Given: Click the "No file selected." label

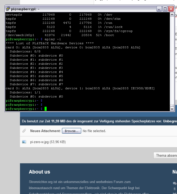Looking at the screenshot, I should [94, 131].
